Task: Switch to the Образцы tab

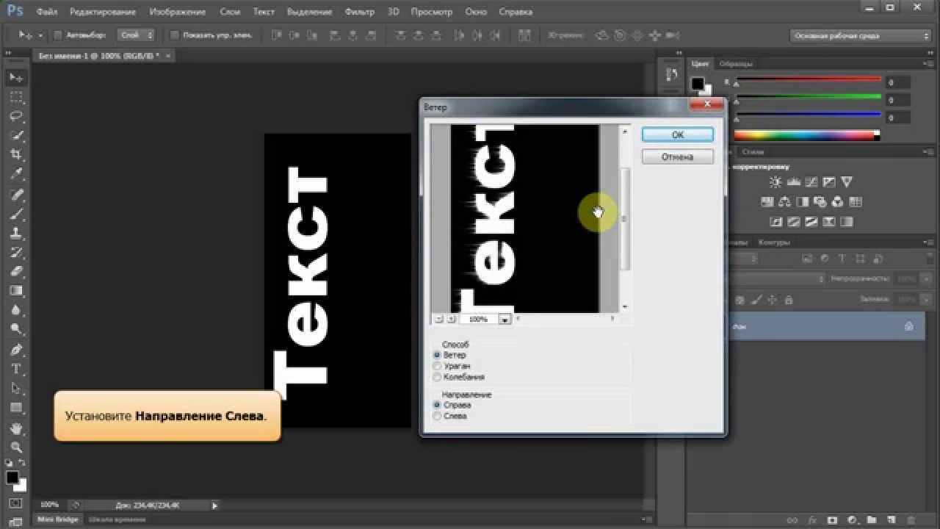Action: coord(735,64)
